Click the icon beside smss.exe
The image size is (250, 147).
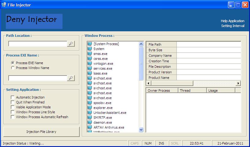[90, 54]
